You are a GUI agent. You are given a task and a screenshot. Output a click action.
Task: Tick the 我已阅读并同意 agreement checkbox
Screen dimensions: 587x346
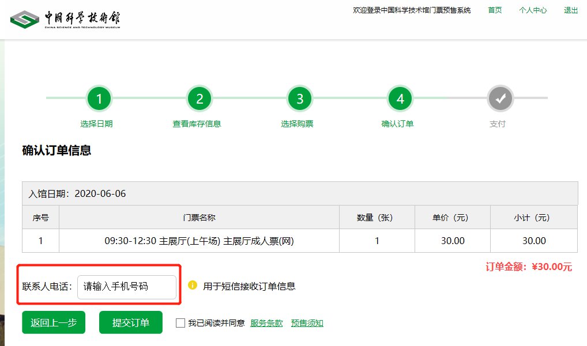(x=180, y=323)
